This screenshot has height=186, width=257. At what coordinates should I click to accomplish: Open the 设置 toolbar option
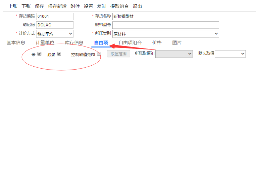point(88,6)
